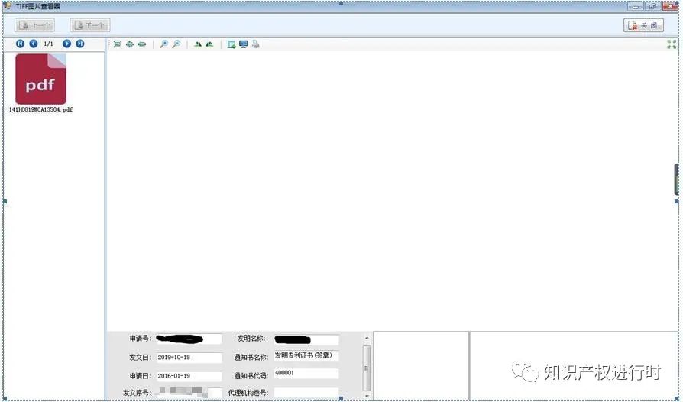Click the 下一个 (next) button
This screenshot has height=402, width=683.
click(90, 25)
